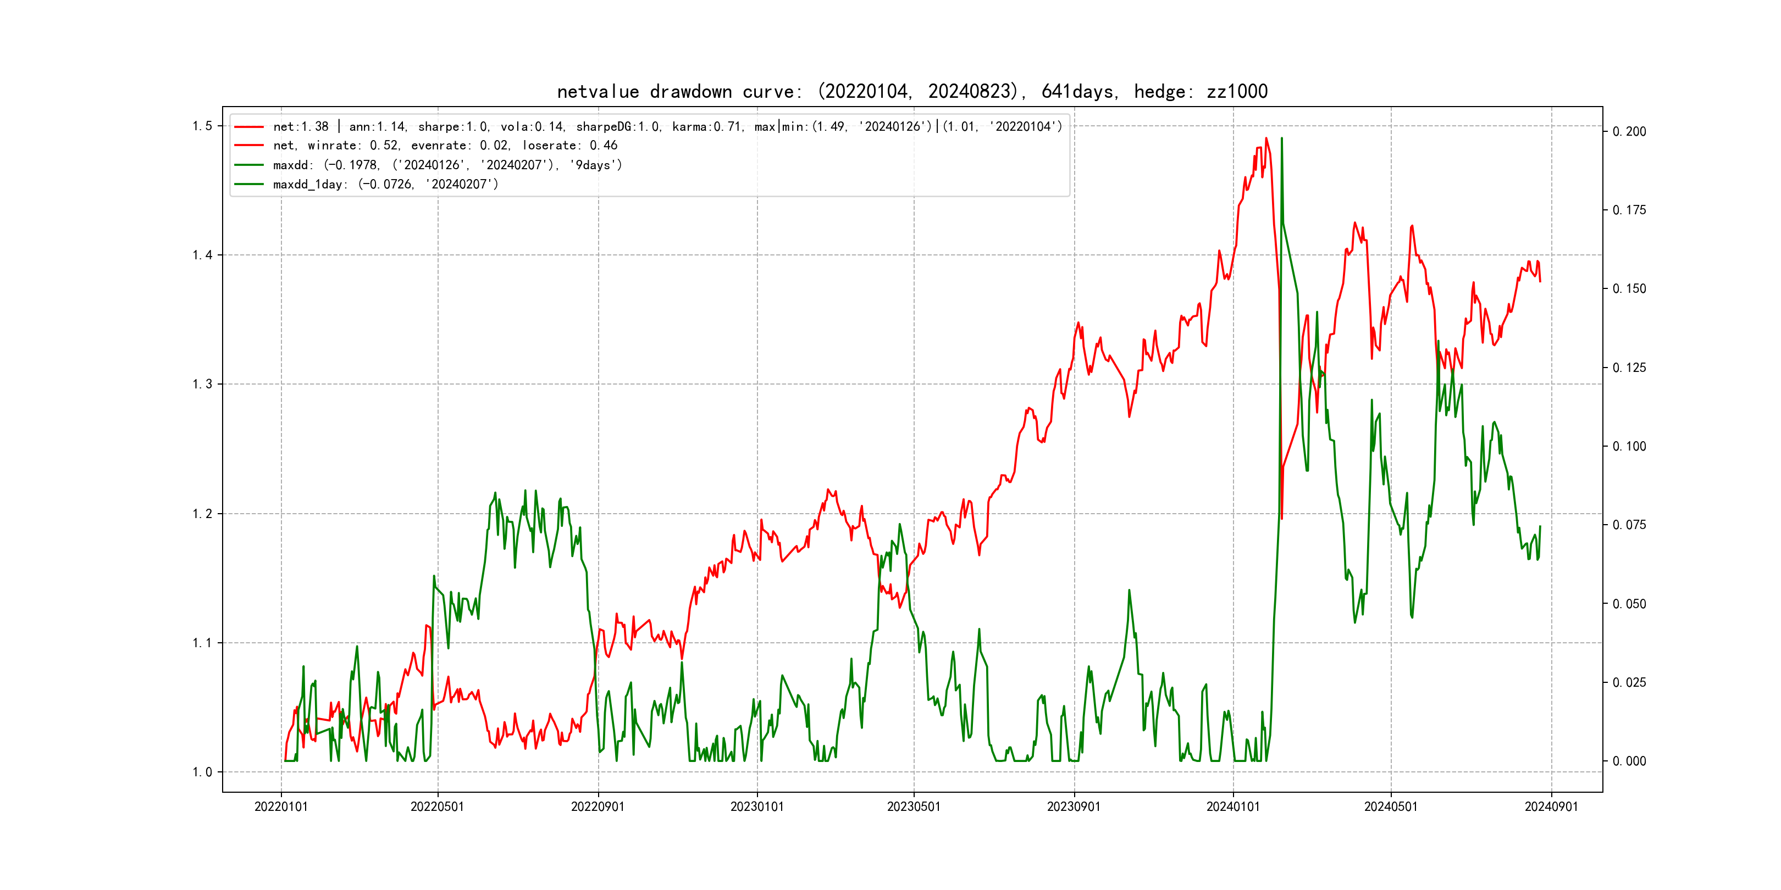The height and width of the screenshot is (890, 1781).
Task: Click the 0.200 right y-axis tick label
Action: (1629, 131)
